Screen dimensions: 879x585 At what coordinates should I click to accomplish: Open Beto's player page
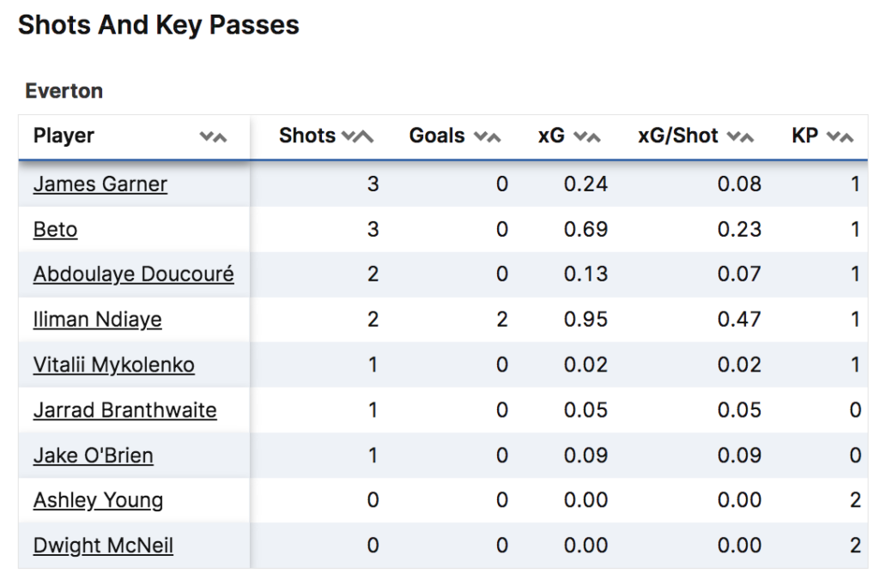(x=55, y=229)
